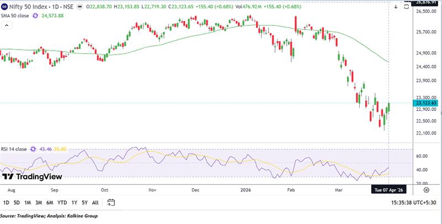Open the go-to-date calendar icon
This screenshot has width=442, height=224.
tap(111, 203)
